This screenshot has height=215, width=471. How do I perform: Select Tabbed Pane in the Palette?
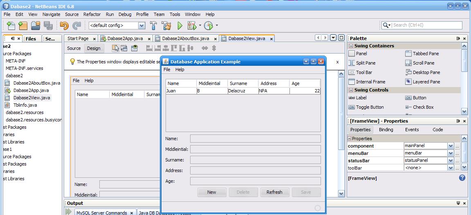coord(422,54)
